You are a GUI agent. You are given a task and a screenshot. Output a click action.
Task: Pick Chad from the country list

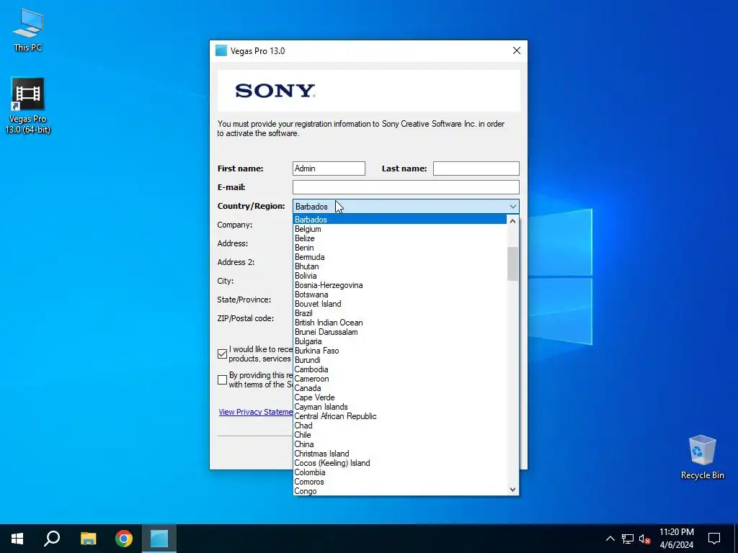click(400, 426)
